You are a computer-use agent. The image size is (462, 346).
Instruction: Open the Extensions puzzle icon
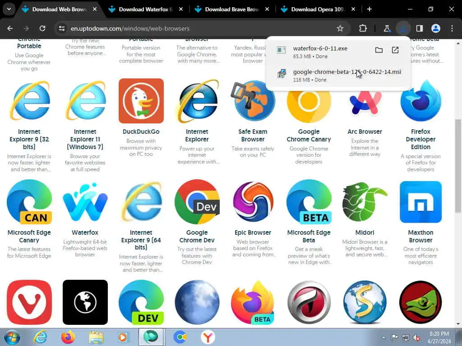363,28
